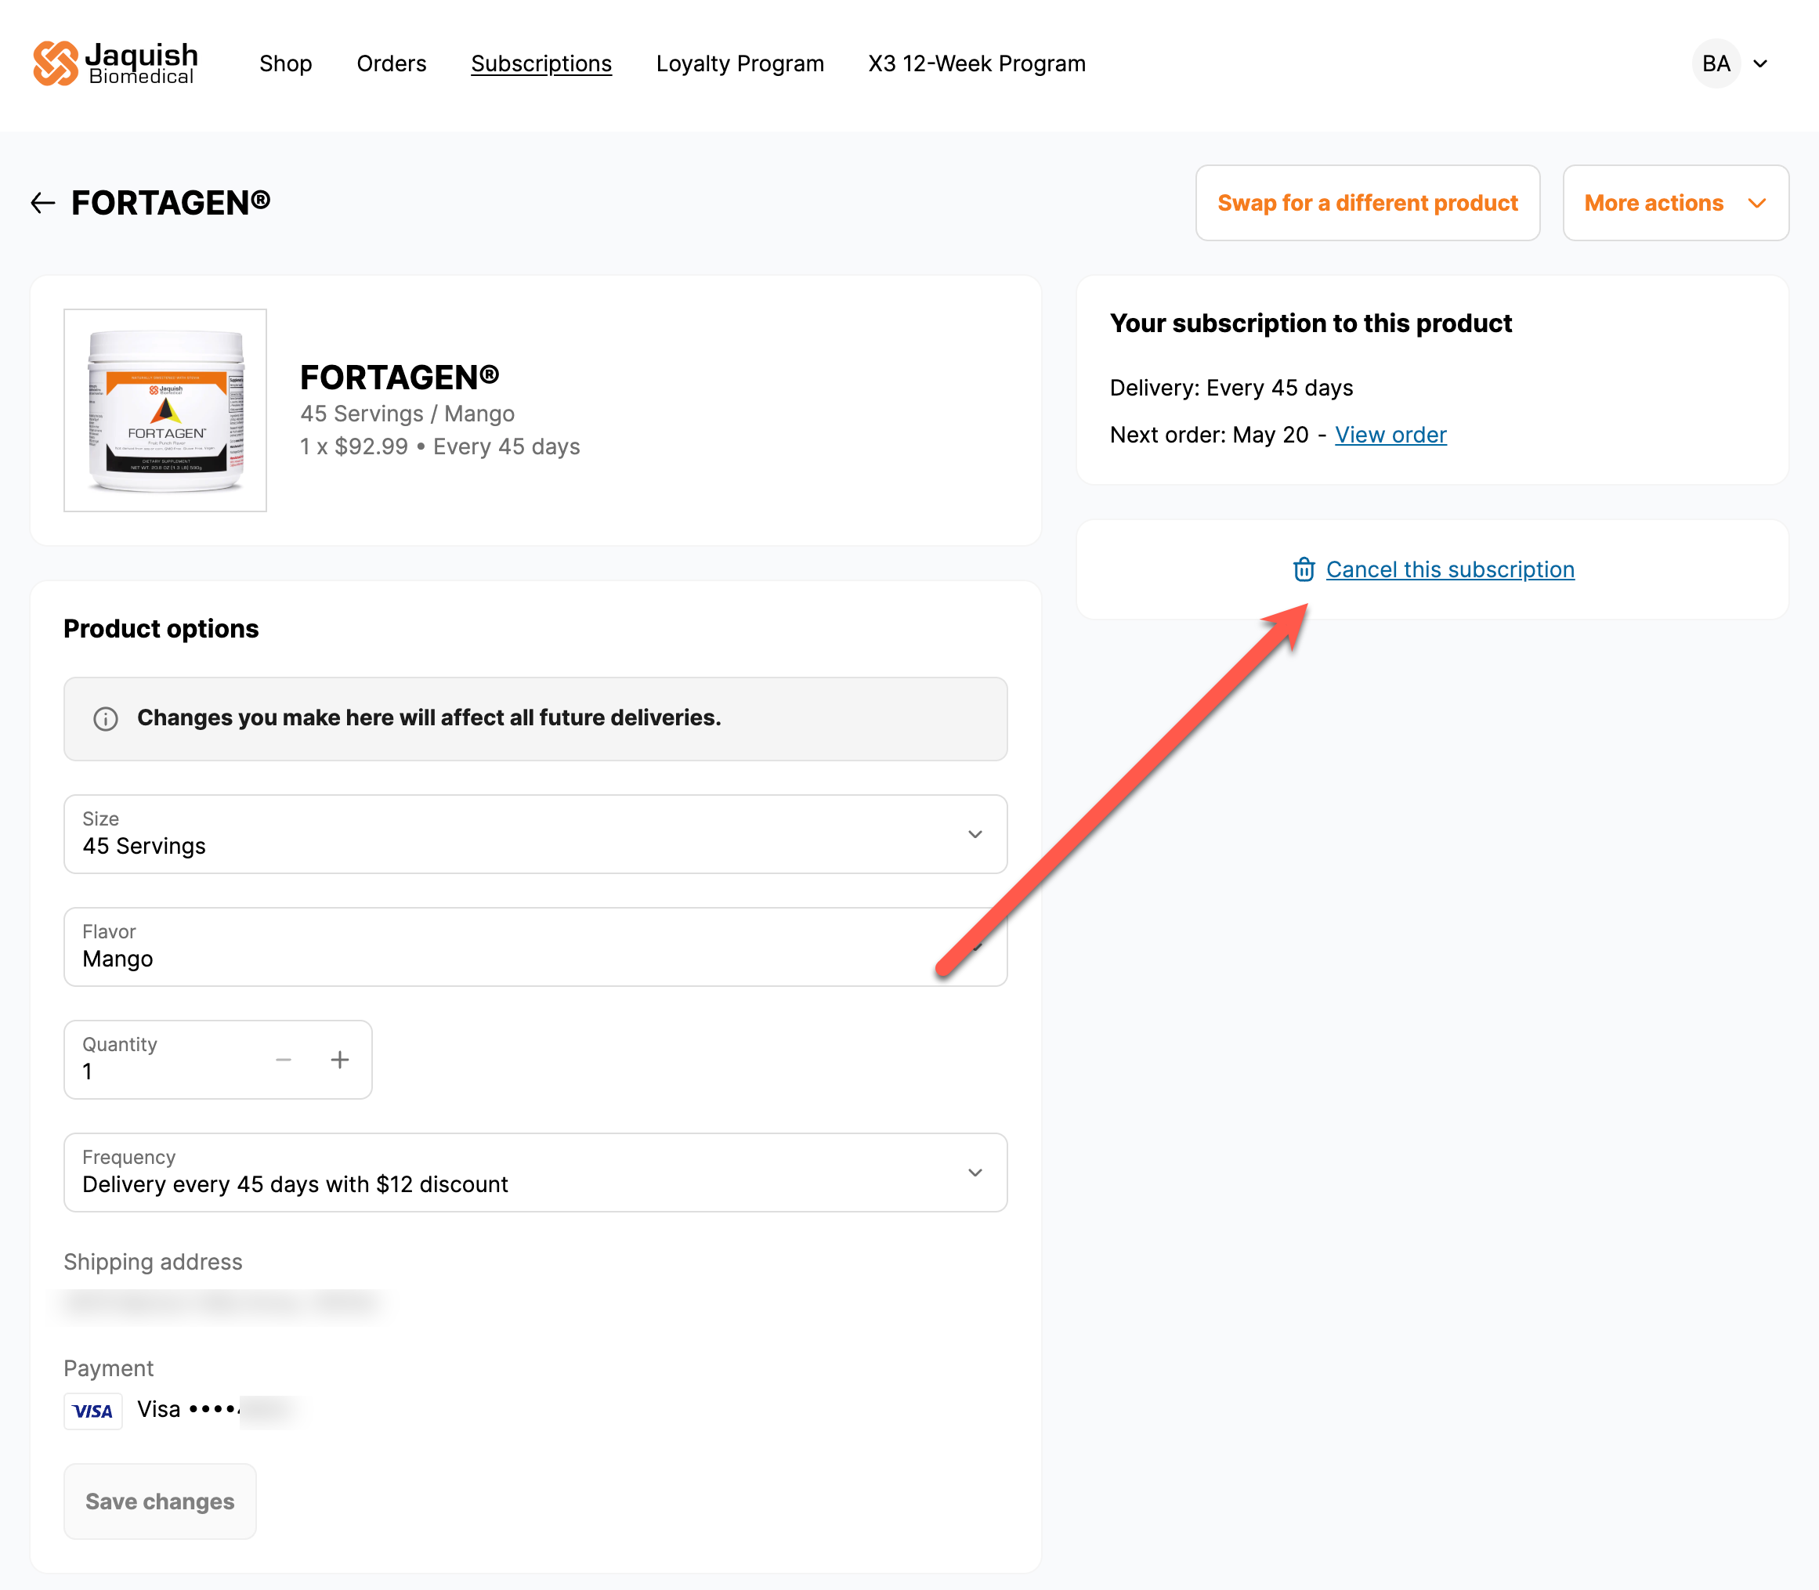
Task: Open the X3 12-Week Program page
Action: click(x=977, y=64)
